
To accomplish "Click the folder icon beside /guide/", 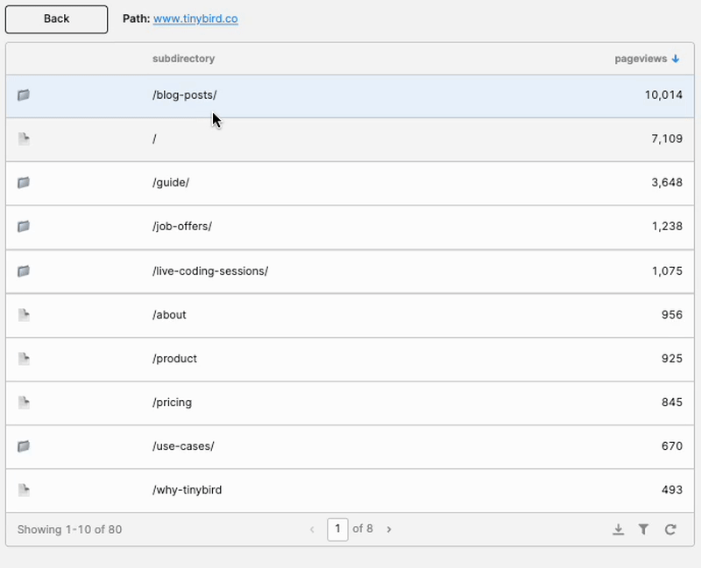I will [24, 183].
